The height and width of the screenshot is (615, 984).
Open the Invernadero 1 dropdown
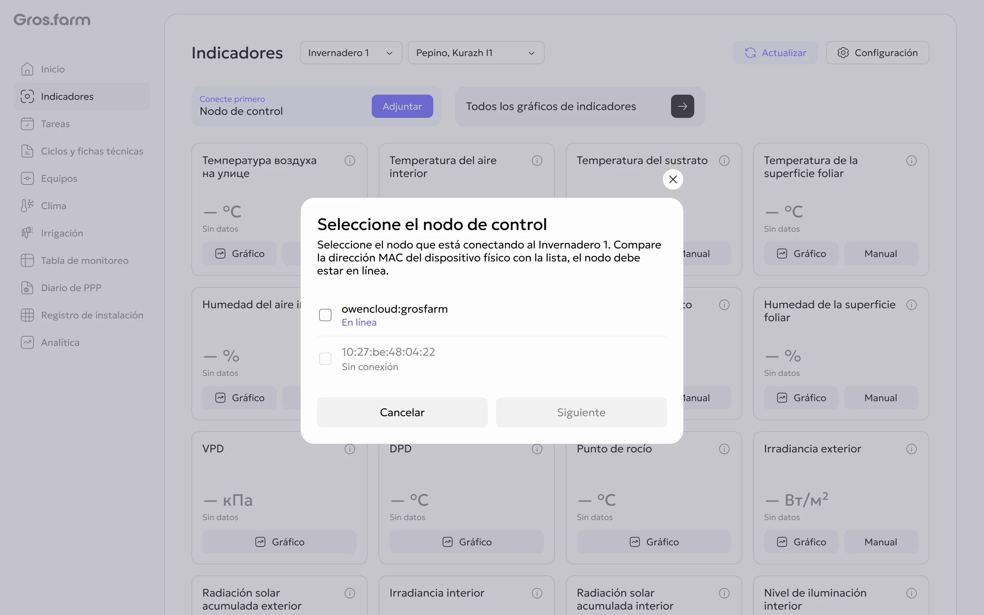(351, 53)
